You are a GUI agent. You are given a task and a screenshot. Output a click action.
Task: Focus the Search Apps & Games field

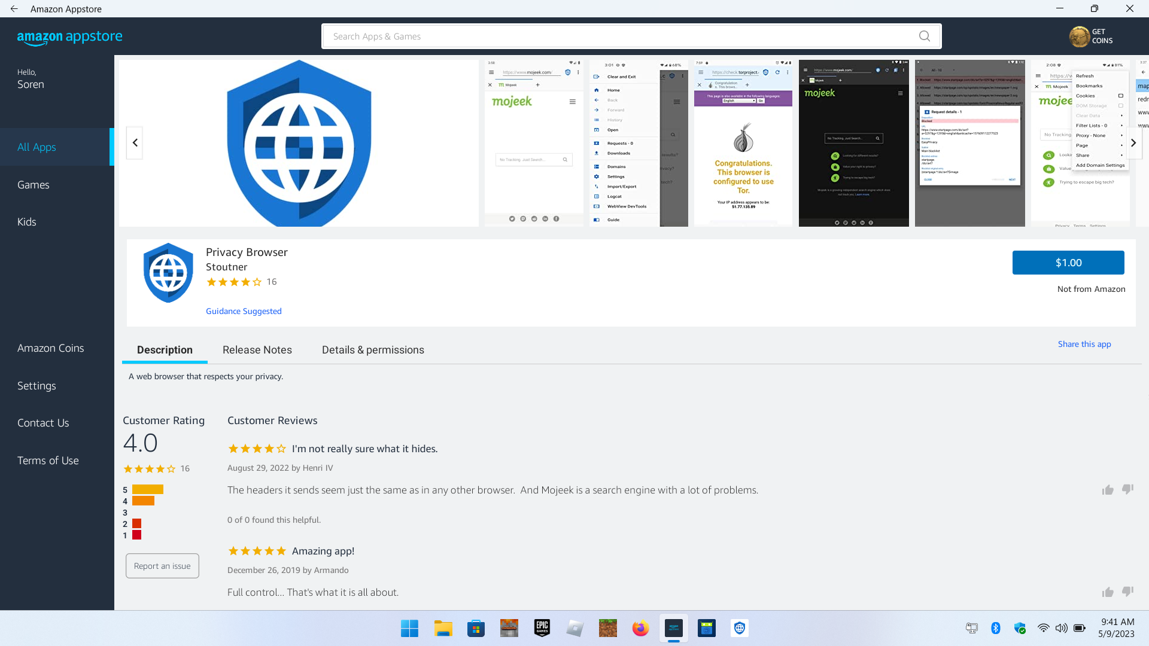pos(631,36)
